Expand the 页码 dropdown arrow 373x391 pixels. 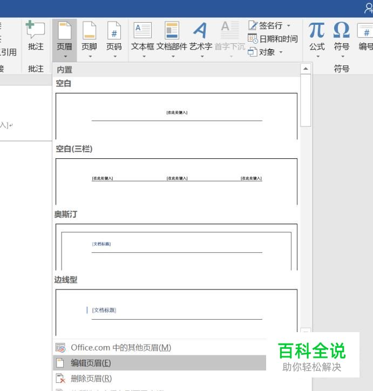pyautogui.click(x=115, y=57)
